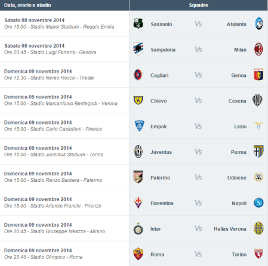The image size is (268, 266).
Task: Select the Torino team name
Action: click(x=239, y=255)
